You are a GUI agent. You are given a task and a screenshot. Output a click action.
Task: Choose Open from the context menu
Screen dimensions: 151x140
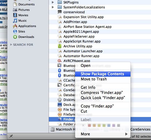point(103,66)
